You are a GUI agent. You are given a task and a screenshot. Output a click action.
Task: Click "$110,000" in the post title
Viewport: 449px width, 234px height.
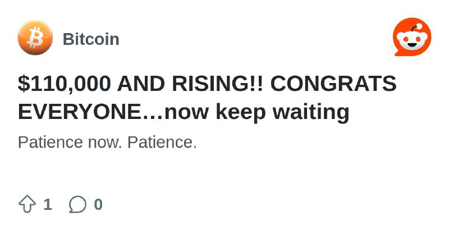click(64, 84)
